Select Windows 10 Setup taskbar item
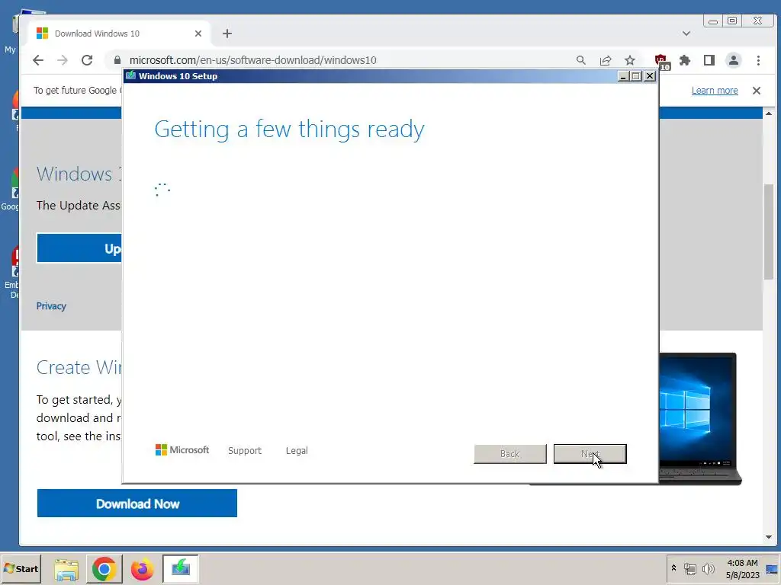This screenshot has height=585, width=781. (180, 569)
